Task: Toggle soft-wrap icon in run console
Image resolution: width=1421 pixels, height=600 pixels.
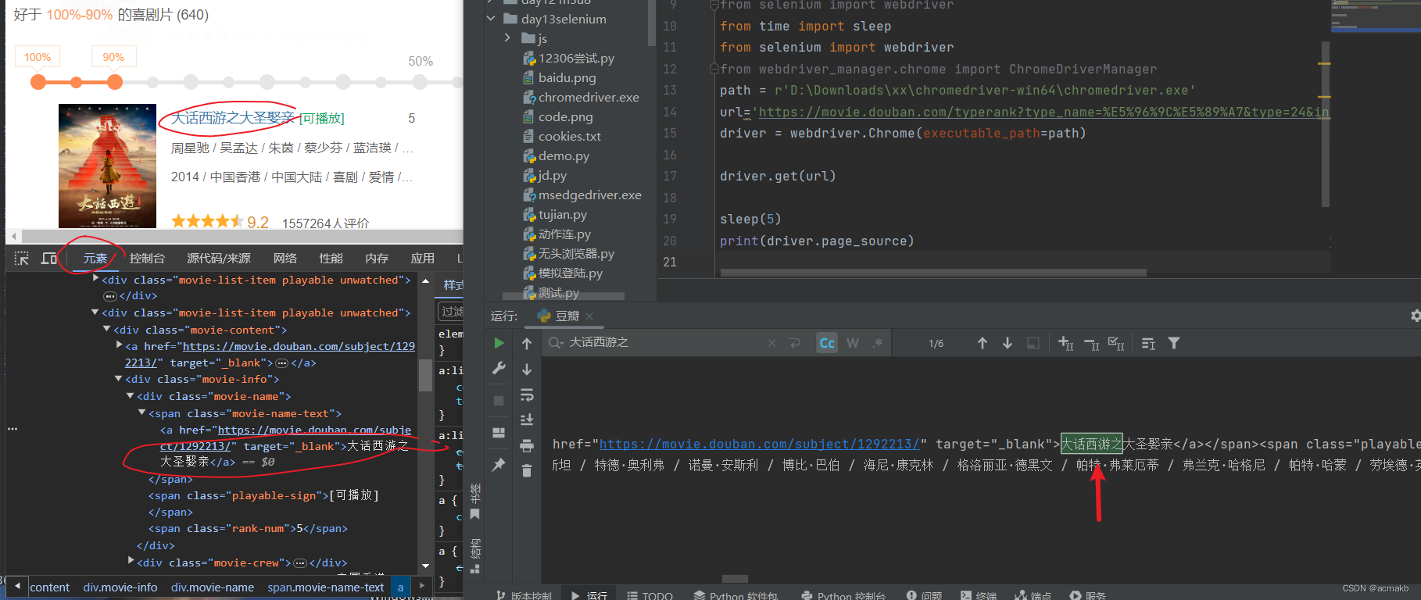Action: (527, 395)
